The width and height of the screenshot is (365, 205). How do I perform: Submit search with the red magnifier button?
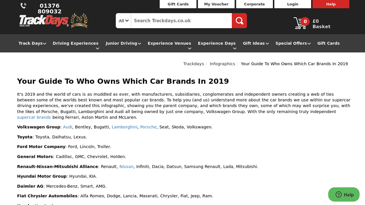pos(239,20)
